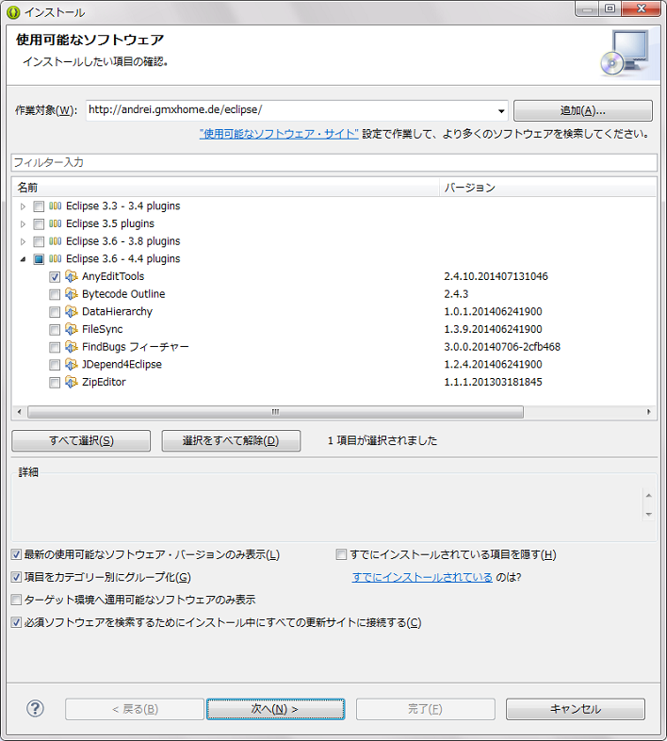Check the Eclipse 3.6 - 3.8 plugins checkbox

coord(39,241)
